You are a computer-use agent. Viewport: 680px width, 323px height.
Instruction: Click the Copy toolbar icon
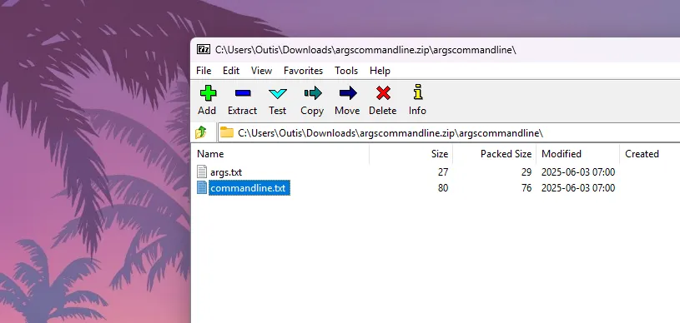click(x=313, y=93)
